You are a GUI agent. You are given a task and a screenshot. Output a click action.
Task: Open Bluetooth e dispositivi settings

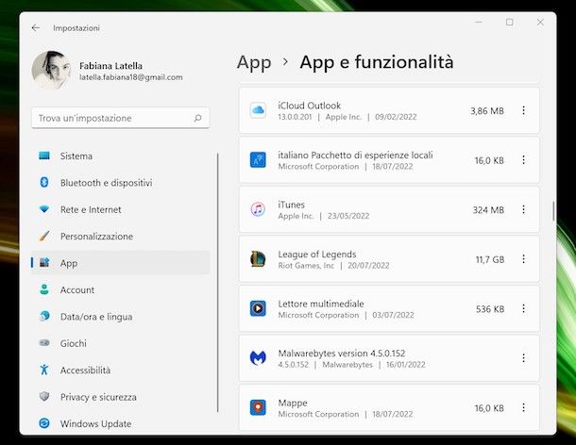click(121, 183)
